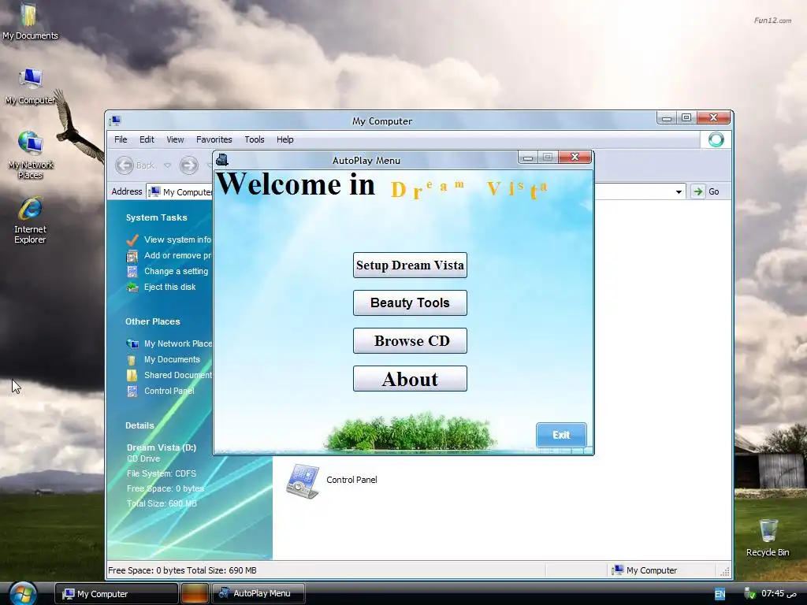Switch to My Computer taskbar button
This screenshot has width=807, height=605.
[117, 594]
